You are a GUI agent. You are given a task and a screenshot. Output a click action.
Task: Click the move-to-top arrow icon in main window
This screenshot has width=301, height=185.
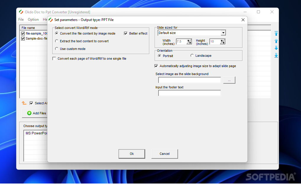pyautogui.click(x=276, y=33)
